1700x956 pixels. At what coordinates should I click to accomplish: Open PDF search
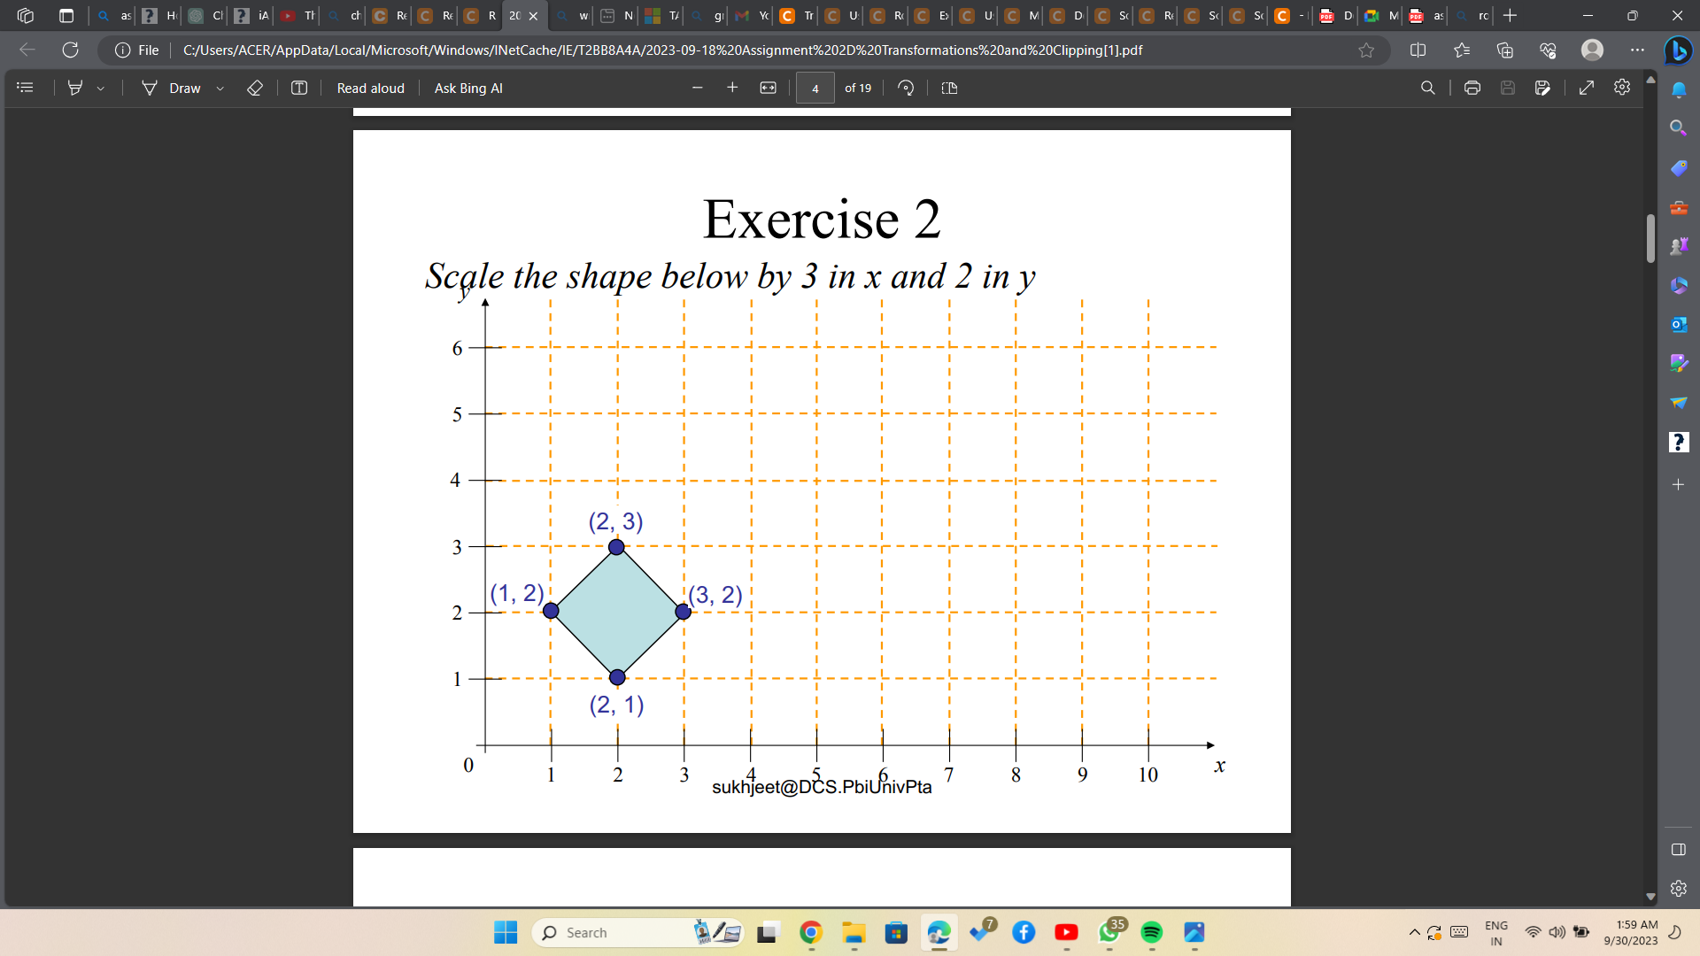(x=1428, y=88)
